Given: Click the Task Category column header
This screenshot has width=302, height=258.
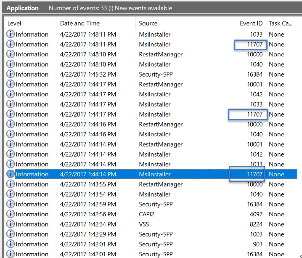Looking at the screenshot, I should pos(281,24).
